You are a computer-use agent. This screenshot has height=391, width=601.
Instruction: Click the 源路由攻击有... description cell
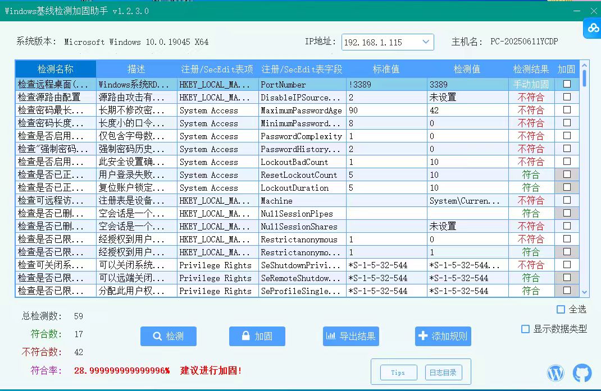coord(136,97)
